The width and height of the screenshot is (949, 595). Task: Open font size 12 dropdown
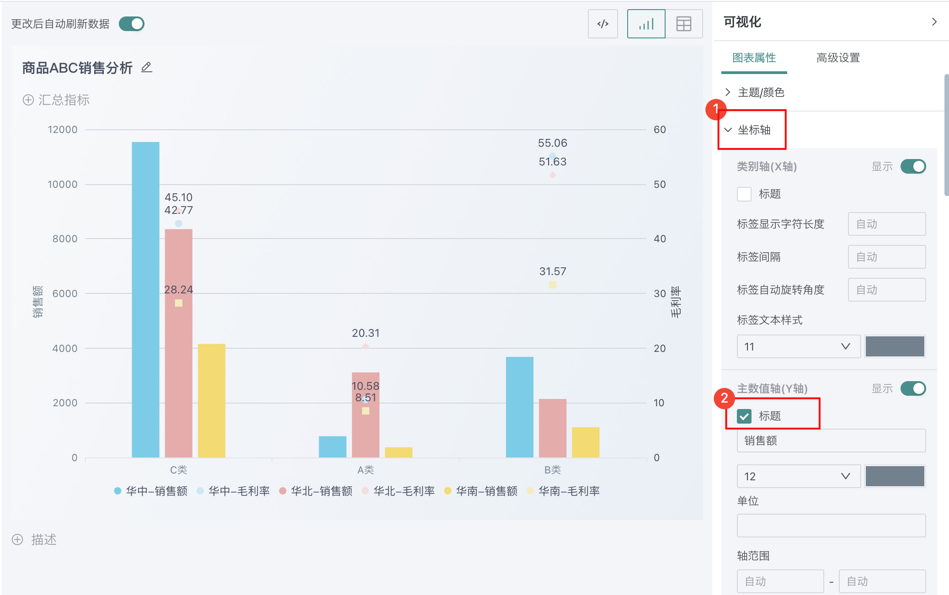click(798, 476)
